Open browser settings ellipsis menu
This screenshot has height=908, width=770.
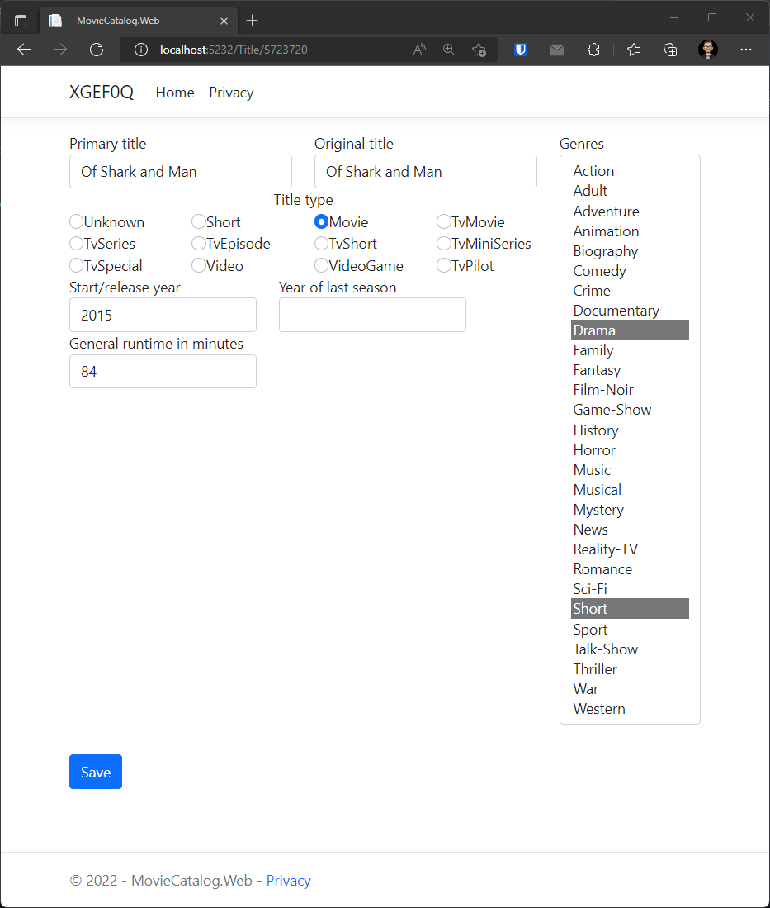click(x=746, y=50)
